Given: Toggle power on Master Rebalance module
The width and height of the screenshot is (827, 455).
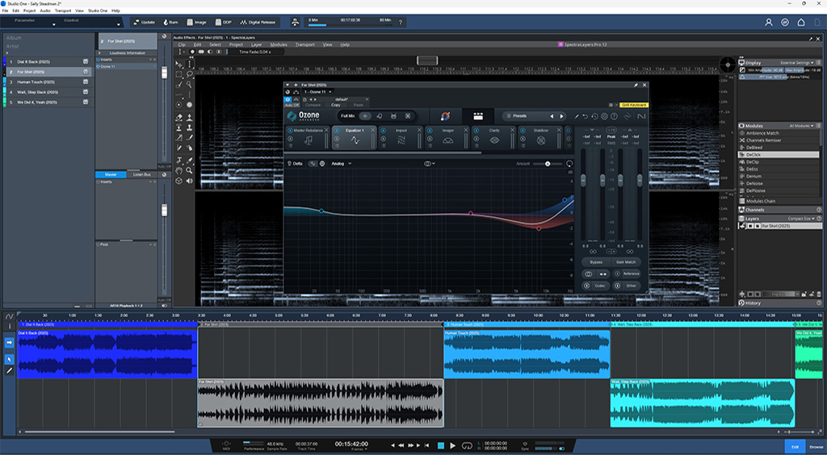Looking at the screenshot, I should click(290, 130).
